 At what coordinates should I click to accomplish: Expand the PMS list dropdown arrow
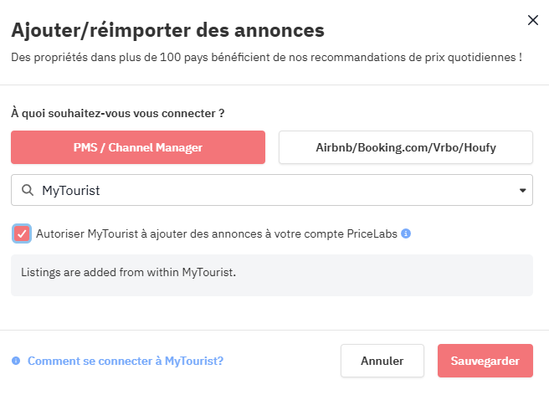tap(523, 190)
